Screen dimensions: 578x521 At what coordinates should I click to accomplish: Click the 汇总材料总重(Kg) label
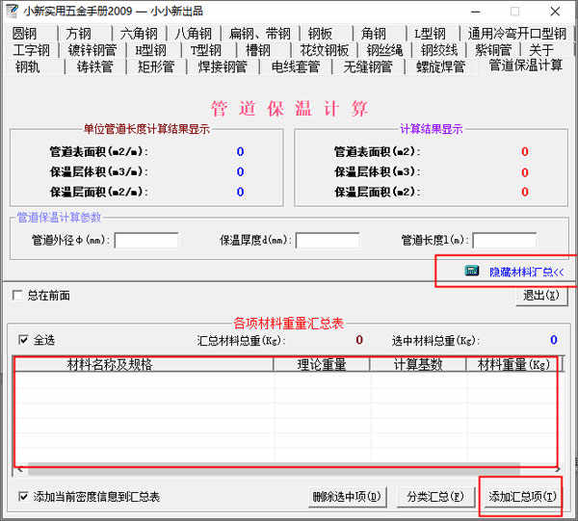(242, 341)
